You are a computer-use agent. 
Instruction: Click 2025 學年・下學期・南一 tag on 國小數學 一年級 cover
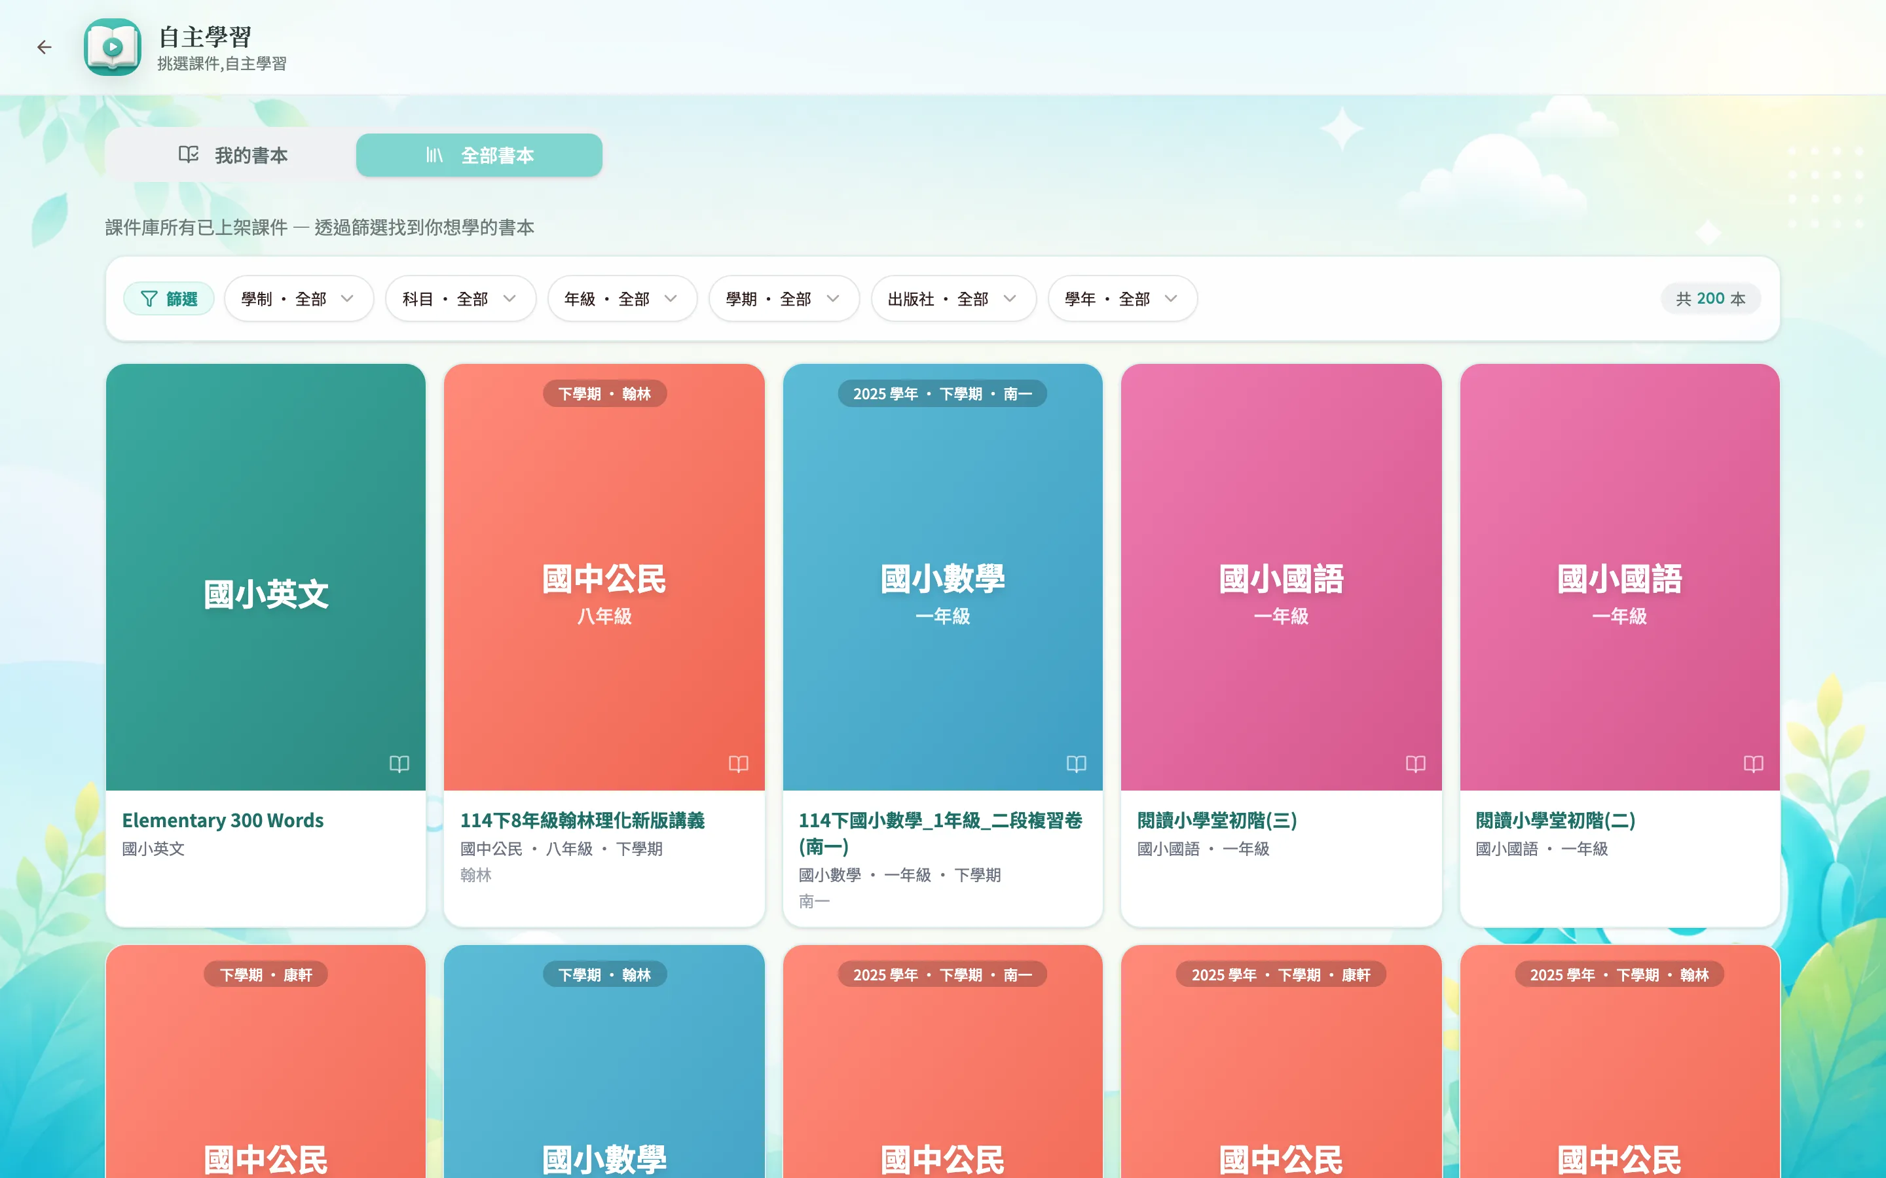(942, 393)
